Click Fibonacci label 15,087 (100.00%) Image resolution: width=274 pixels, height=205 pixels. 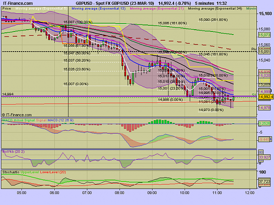[x=78, y=22]
